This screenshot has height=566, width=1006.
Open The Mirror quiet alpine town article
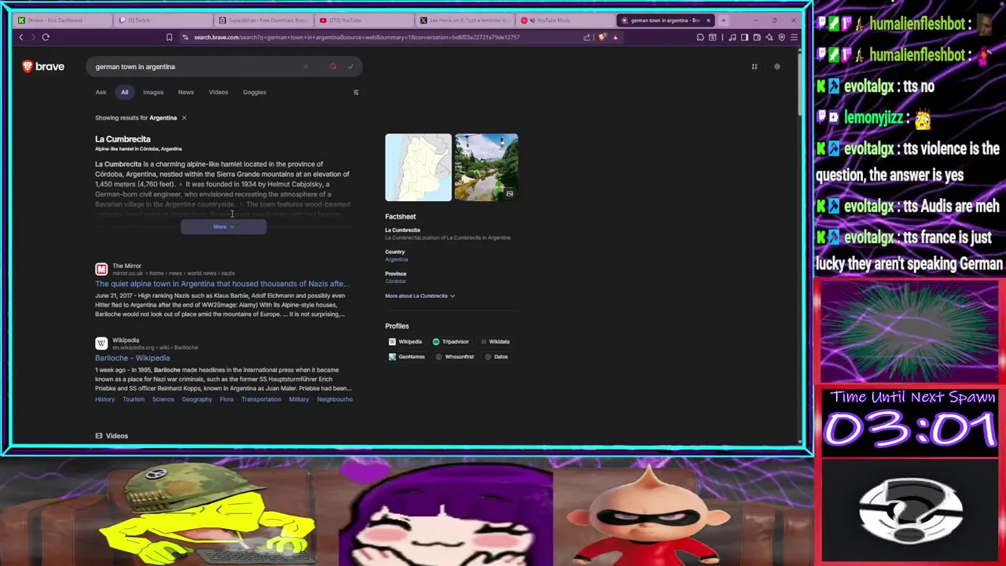[222, 284]
